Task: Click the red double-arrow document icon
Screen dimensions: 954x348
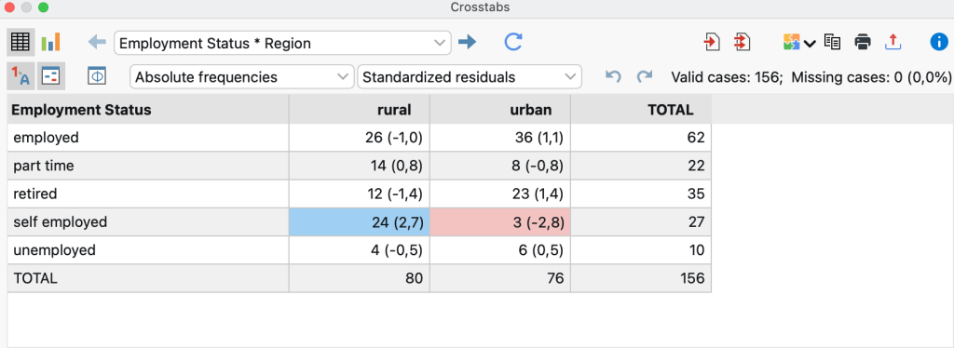Action: [742, 42]
